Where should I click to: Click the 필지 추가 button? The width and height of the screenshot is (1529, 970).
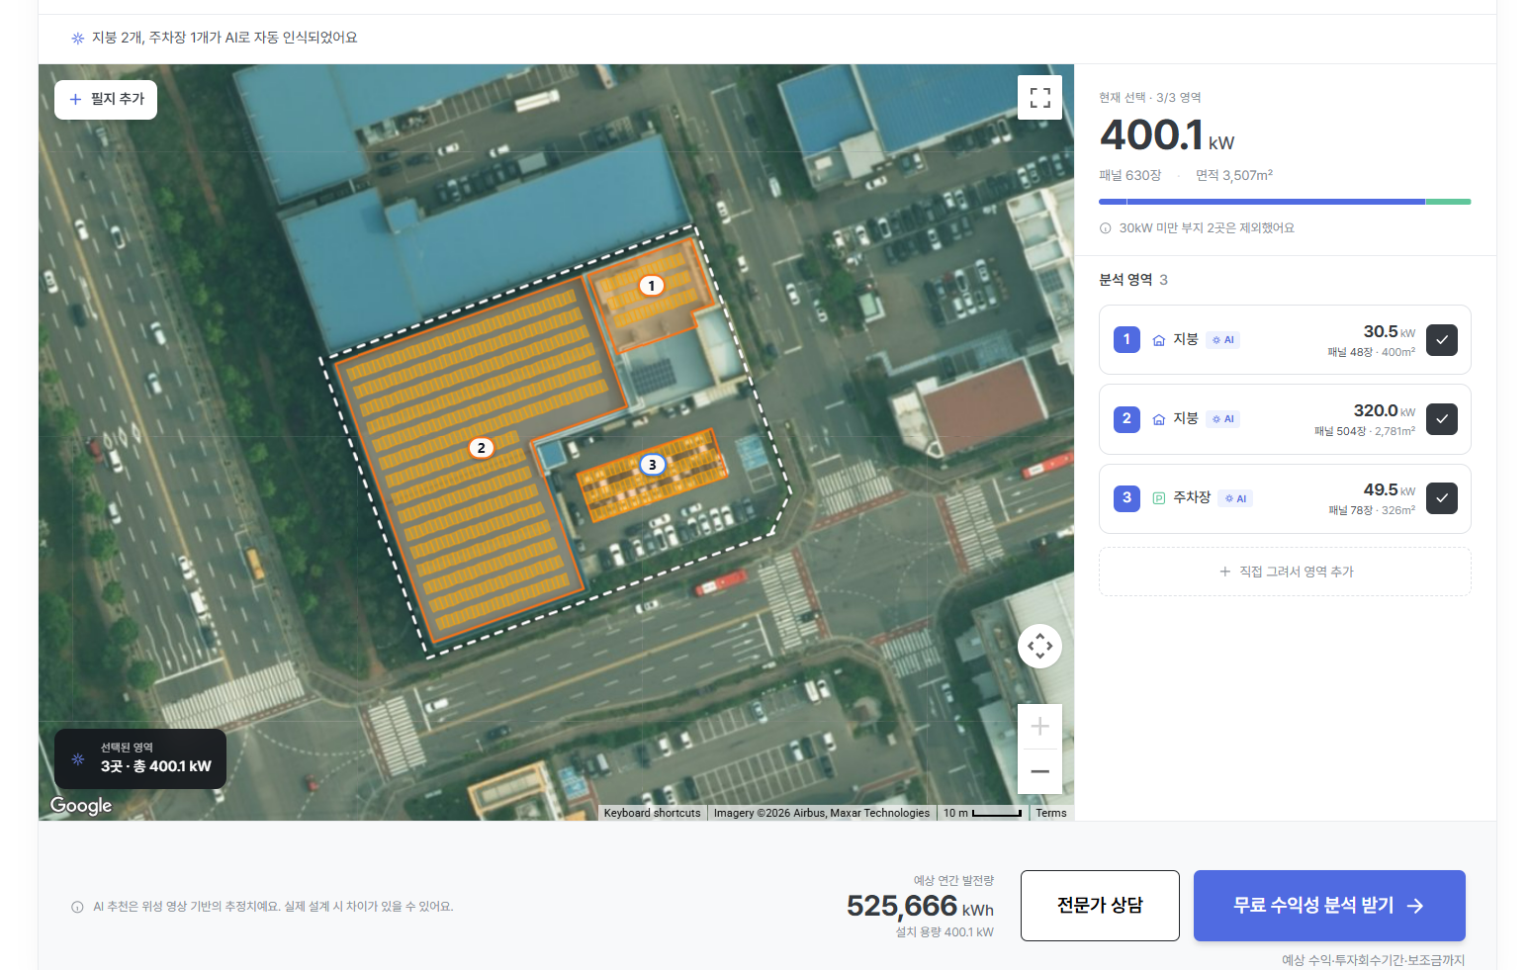pyautogui.click(x=106, y=100)
